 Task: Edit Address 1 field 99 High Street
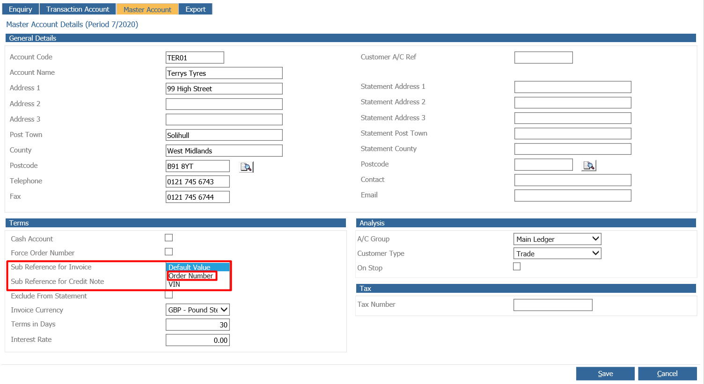224,88
